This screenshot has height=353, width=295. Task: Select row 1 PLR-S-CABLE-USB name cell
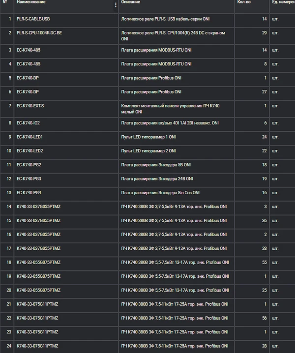point(66,21)
